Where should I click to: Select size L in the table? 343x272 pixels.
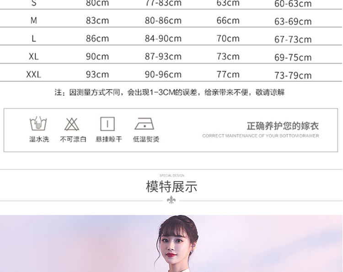point(34,38)
